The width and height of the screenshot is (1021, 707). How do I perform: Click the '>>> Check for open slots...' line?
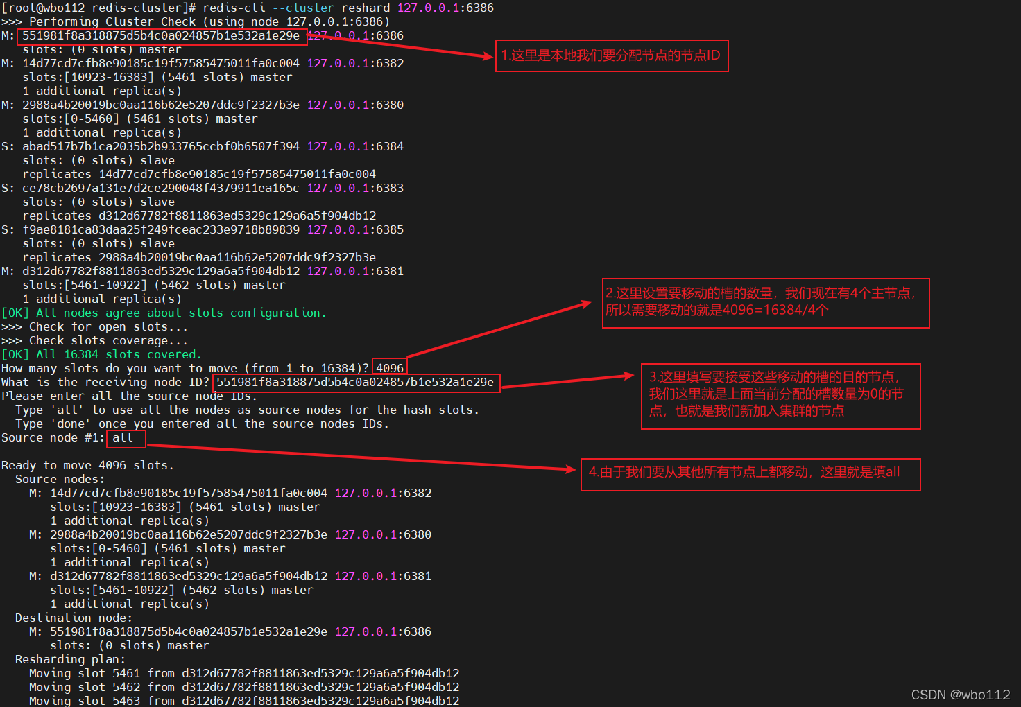[94, 326]
